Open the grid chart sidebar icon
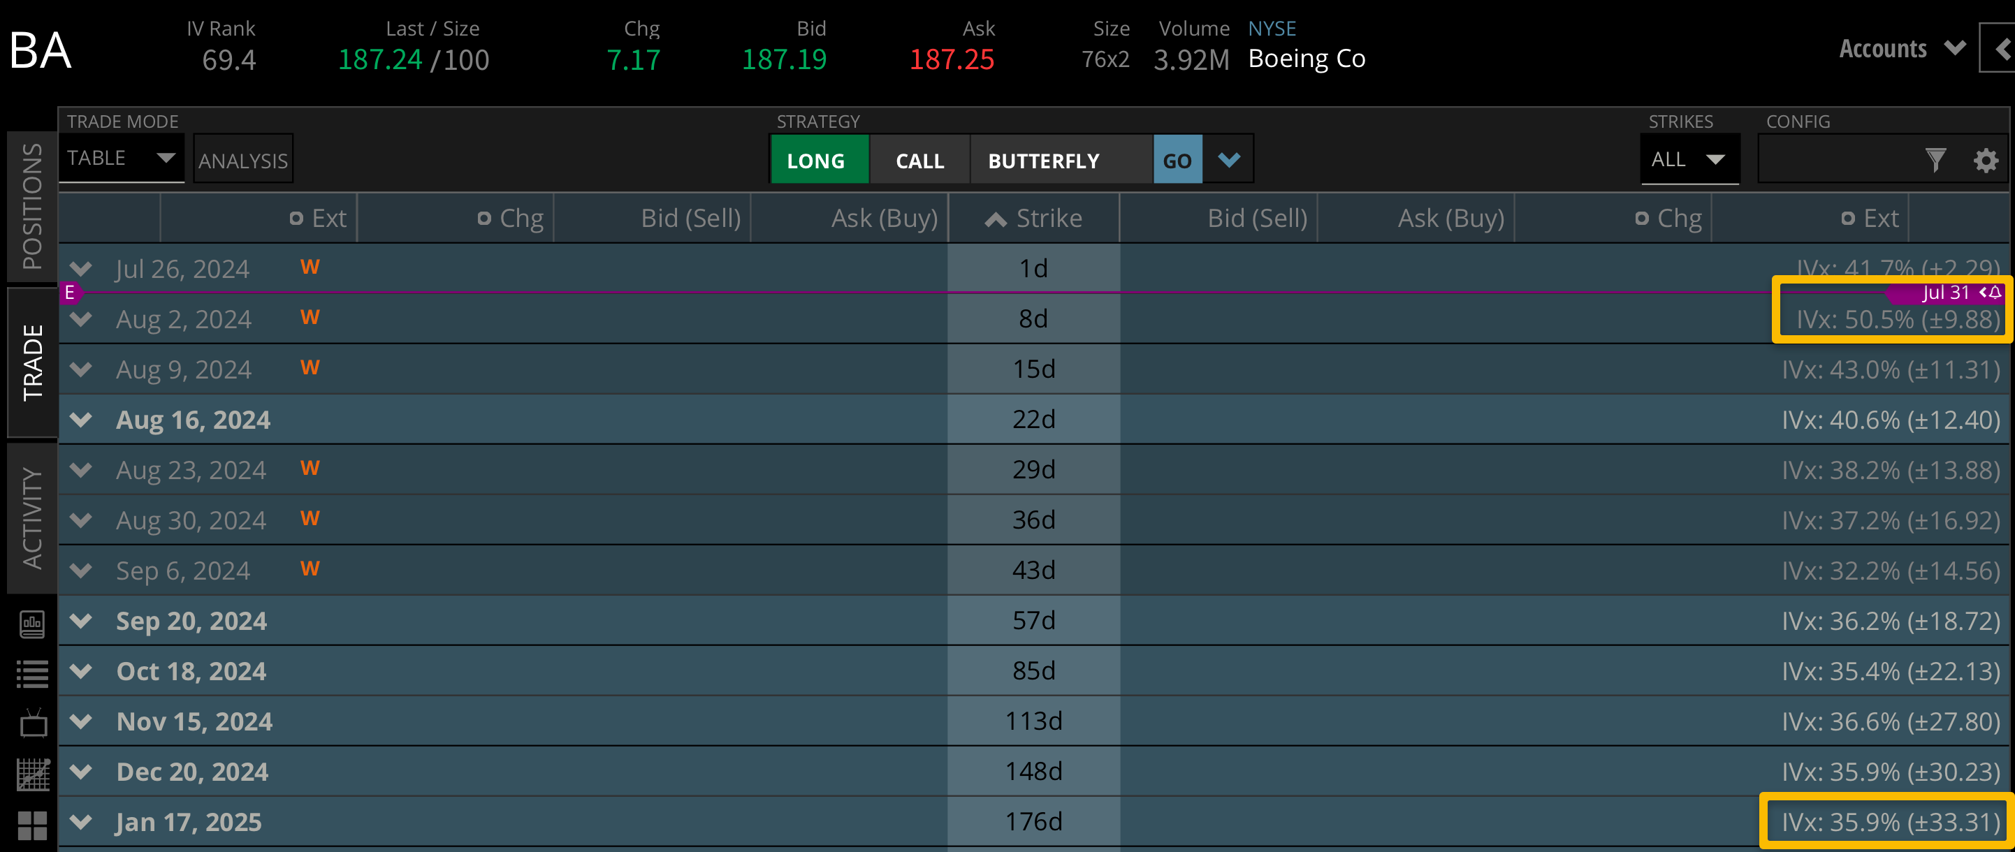Screen dimensions: 2015x852 tap(33, 774)
